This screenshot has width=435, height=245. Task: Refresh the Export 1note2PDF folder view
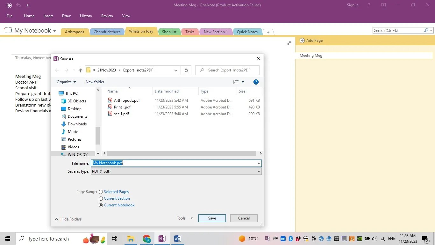pyautogui.click(x=186, y=70)
